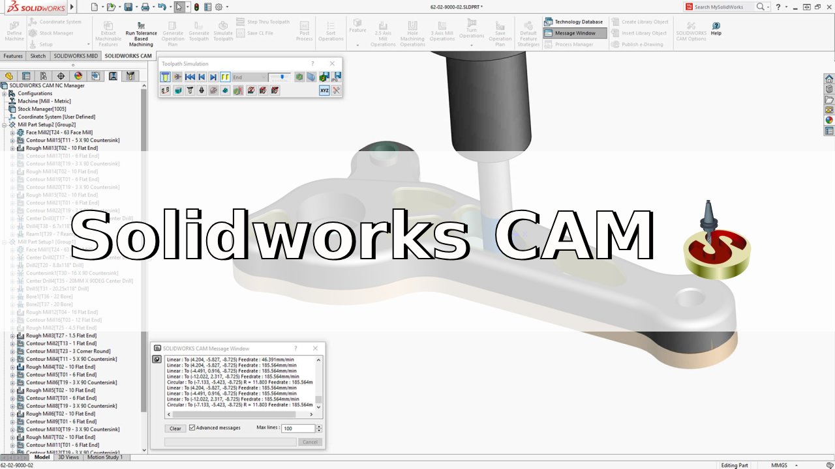Image resolution: width=835 pixels, height=469 pixels.
Task: Switch to the SOLIDWORKS MBD tab
Action: [76, 56]
